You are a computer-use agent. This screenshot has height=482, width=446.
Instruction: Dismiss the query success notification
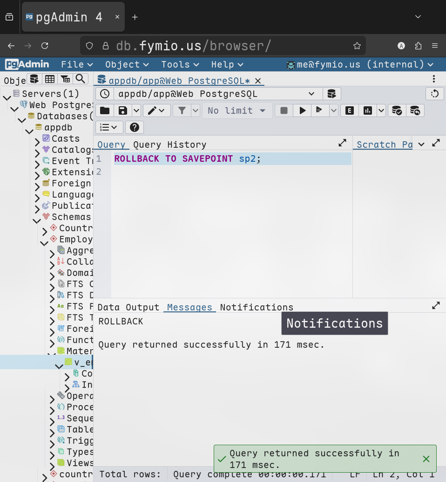426,459
